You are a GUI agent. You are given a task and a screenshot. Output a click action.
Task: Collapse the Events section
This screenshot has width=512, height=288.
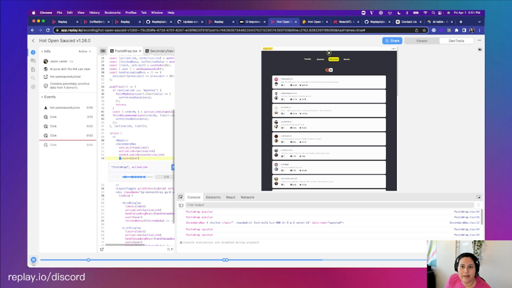(x=42, y=97)
